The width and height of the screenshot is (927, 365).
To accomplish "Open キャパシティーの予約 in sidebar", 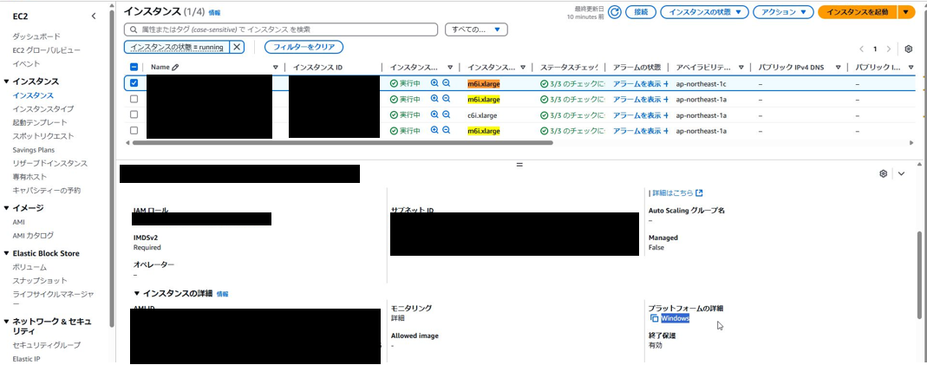I will tap(47, 190).
